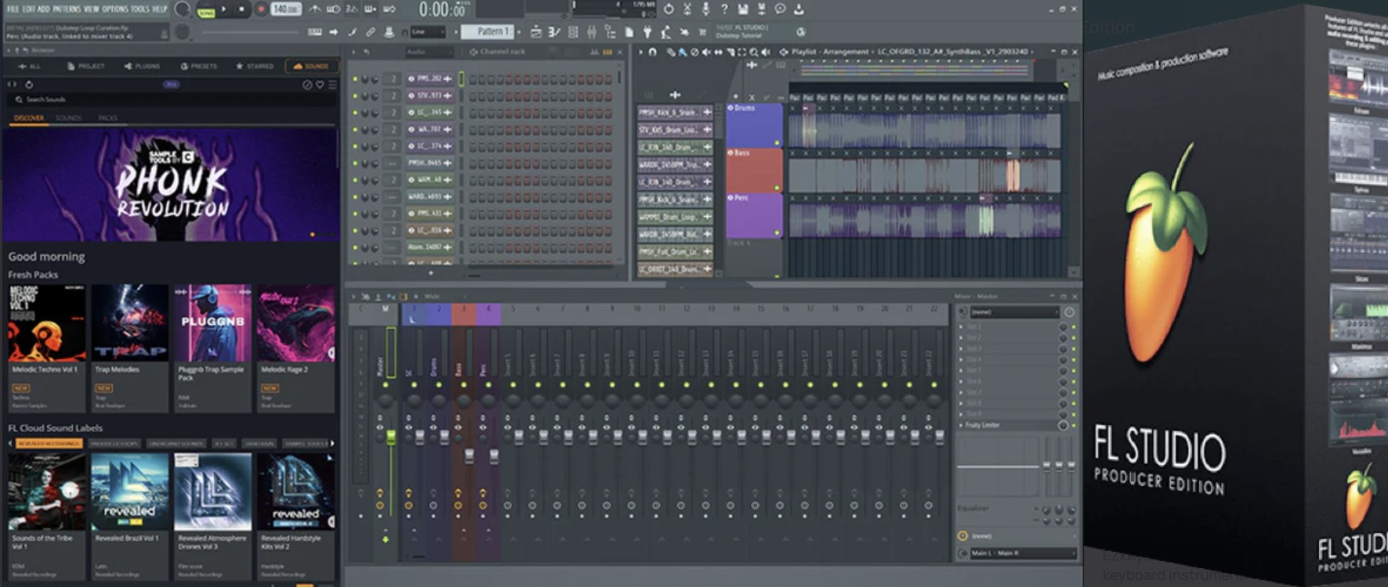The height and width of the screenshot is (587, 1388).
Task: Open favorites heart icon in sounds browser
Action: (x=320, y=85)
